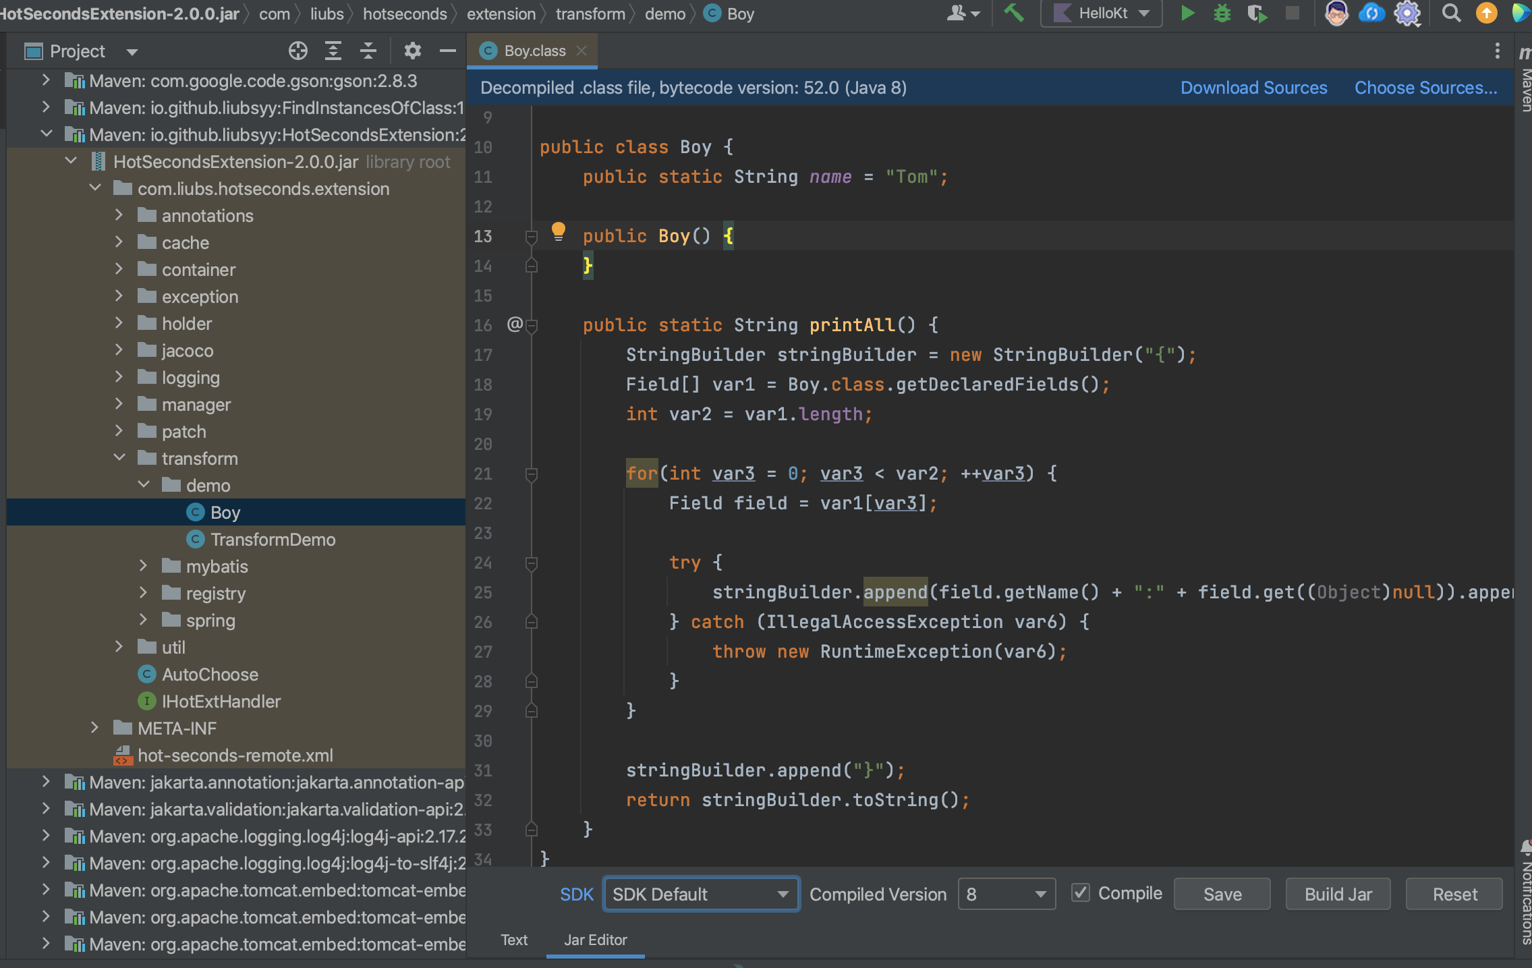Screen dimensions: 1532x968
Task: Open Project panel gear options
Action: [412, 51]
